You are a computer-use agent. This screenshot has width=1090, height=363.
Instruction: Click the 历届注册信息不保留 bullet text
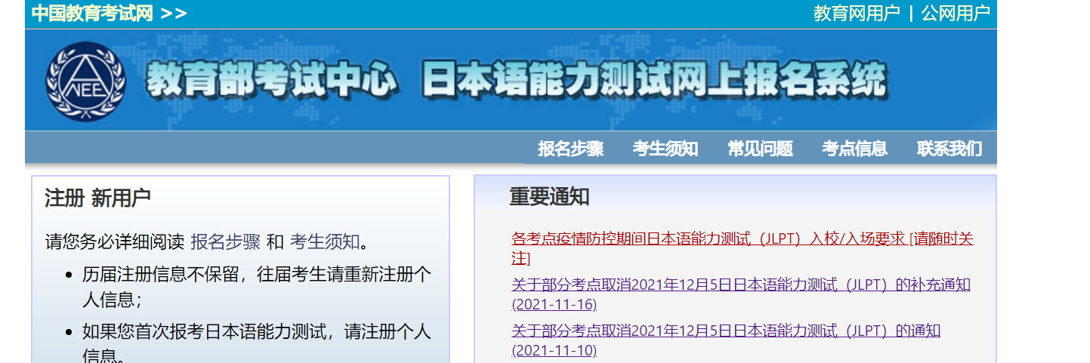click(257, 287)
